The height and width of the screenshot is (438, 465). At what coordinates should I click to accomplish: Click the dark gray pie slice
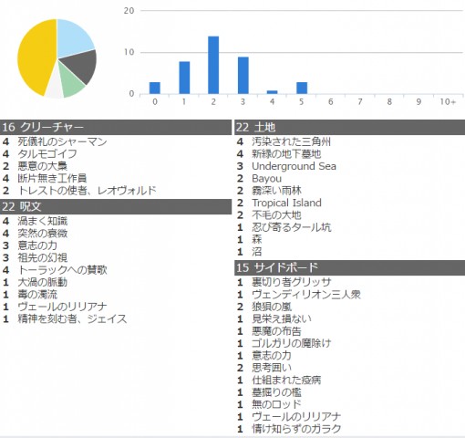coord(80,66)
